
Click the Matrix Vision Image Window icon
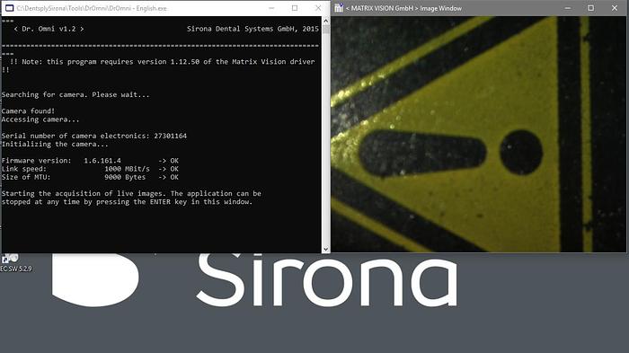click(x=339, y=8)
